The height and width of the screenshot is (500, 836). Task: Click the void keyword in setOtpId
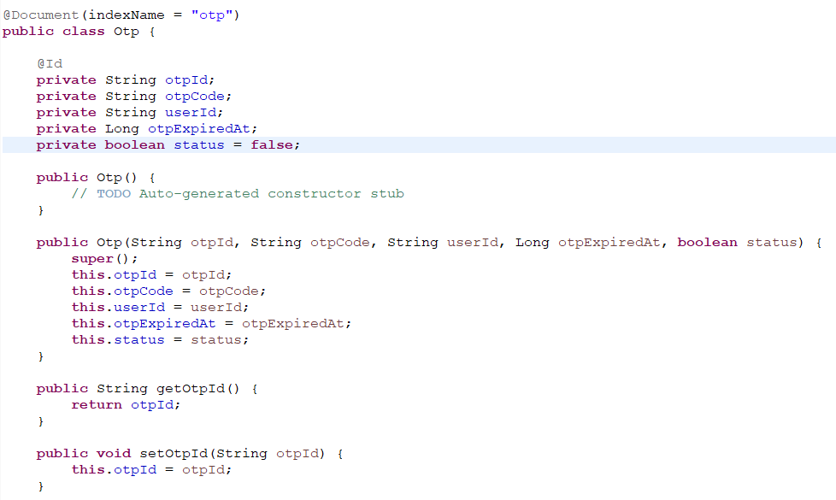tap(114, 454)
